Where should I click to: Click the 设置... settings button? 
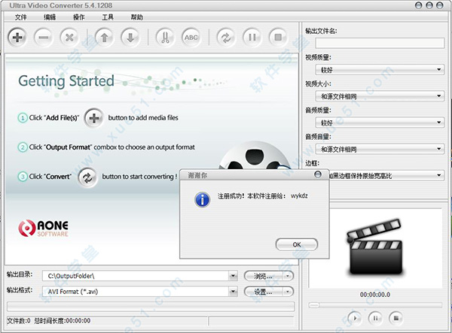click(264, 292)
